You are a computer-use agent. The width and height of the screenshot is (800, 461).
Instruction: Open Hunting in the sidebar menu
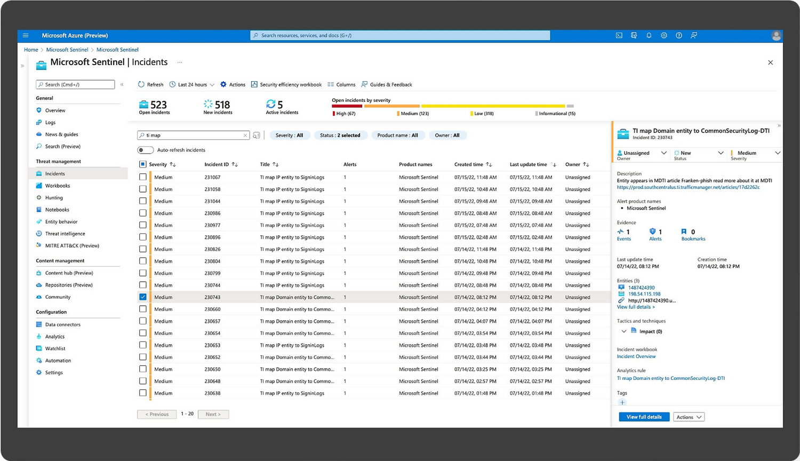point(53,197)
